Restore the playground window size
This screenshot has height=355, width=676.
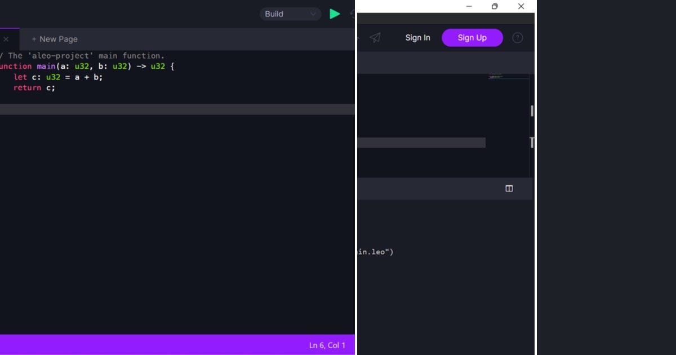click(x=494, y=6)
